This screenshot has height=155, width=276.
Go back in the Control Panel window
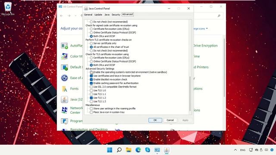(x=61, y=16)
